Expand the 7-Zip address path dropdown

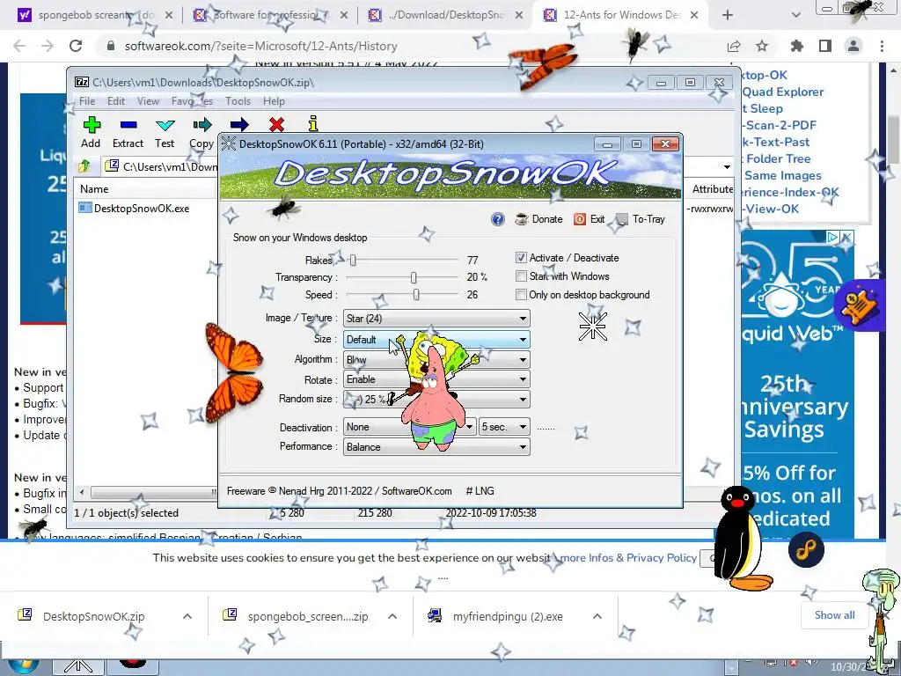pyautogui.click(x=727, y=166)
